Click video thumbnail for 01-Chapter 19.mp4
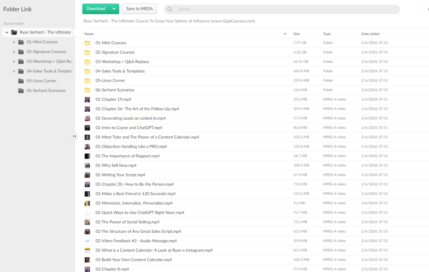The height and width of the screenshot is (272, 429). coord(87,100)
